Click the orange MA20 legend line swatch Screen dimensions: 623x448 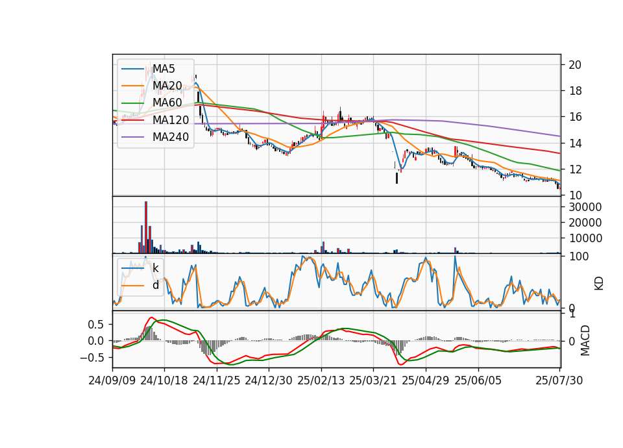coord(132,86)
